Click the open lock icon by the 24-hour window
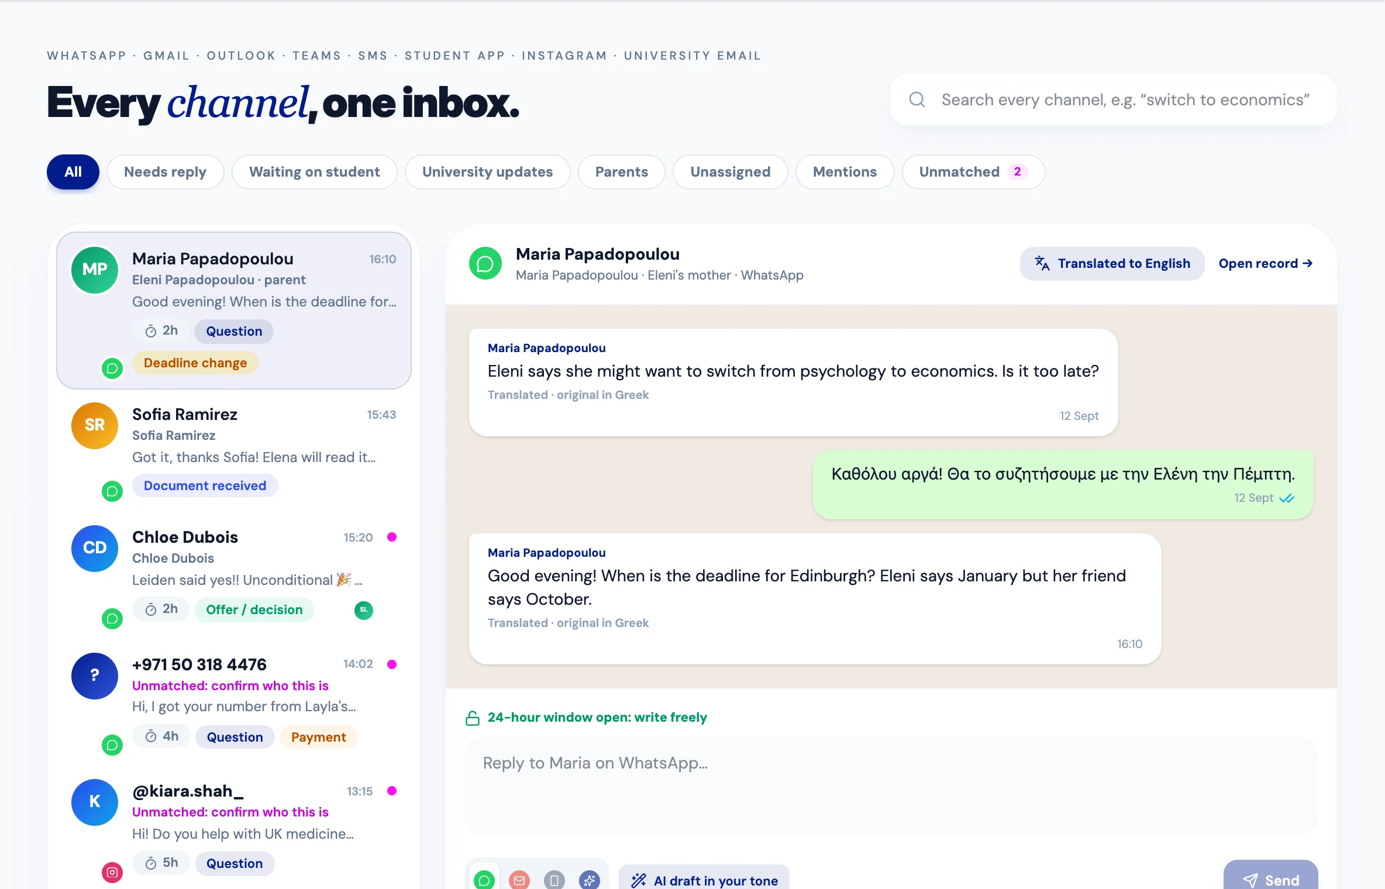The height and width of the screenshot is (889, 1385). click(x=473, y=718)
